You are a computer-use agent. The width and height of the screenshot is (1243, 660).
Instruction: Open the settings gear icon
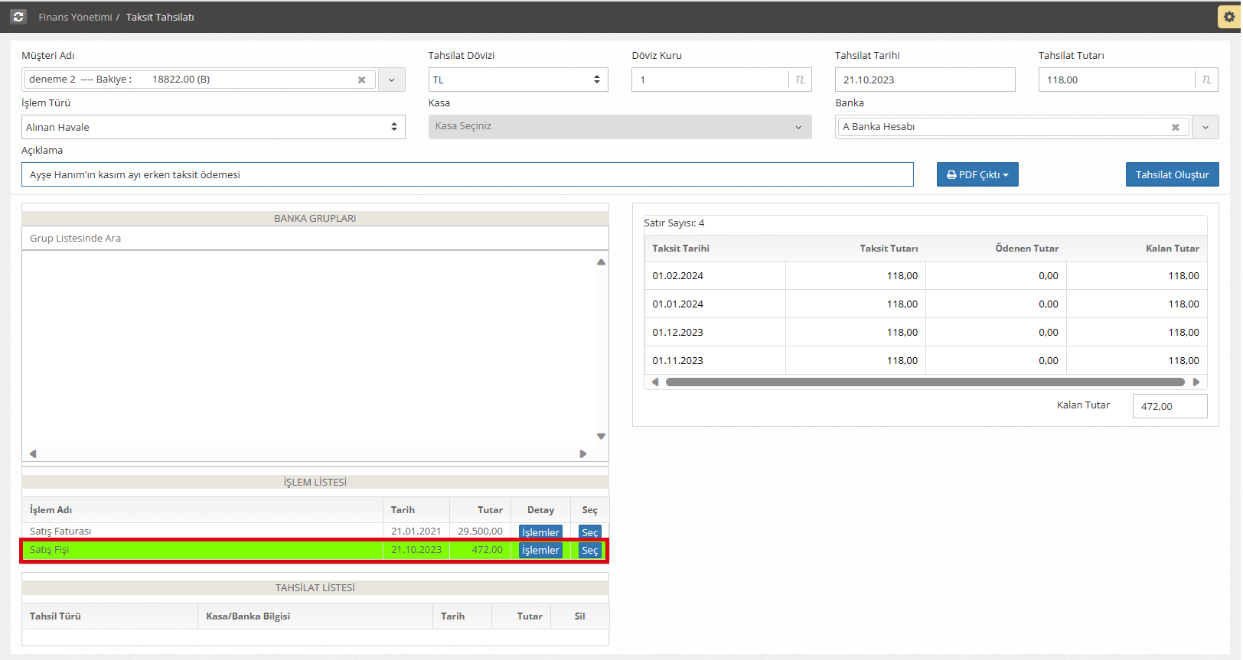click(x=1228, y=17)
